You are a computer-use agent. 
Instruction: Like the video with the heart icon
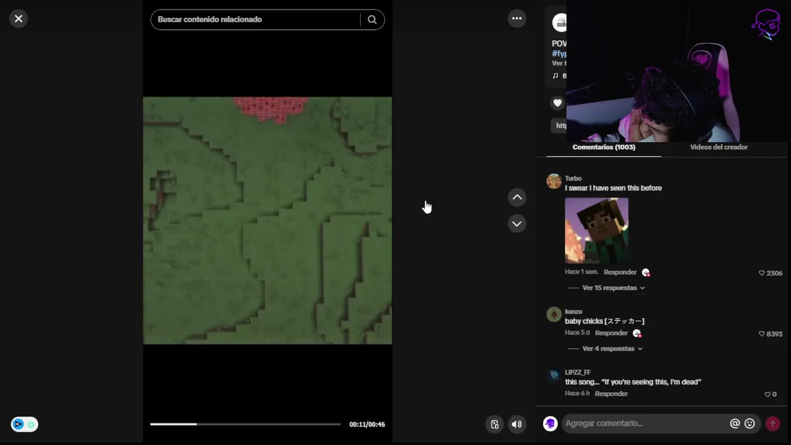(557, 103)
